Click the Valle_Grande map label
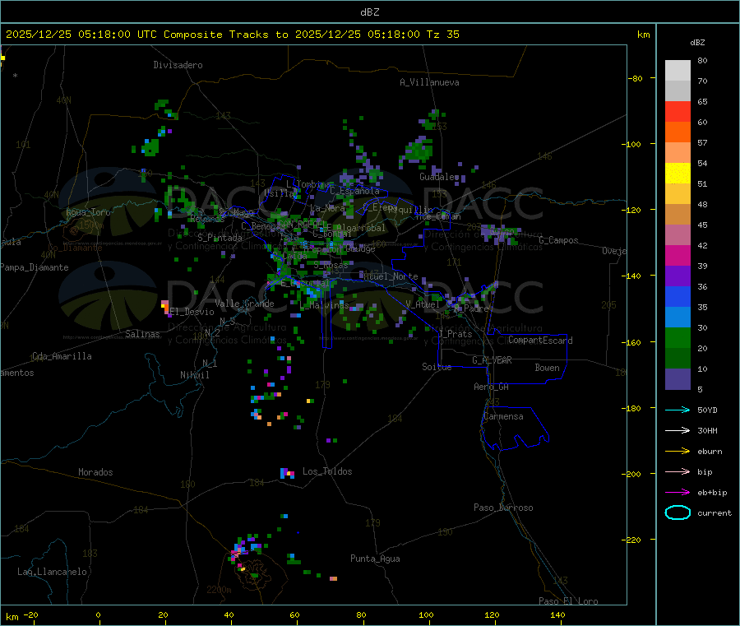The width and height of the screenshot is (740, 626). click(244, 304)
